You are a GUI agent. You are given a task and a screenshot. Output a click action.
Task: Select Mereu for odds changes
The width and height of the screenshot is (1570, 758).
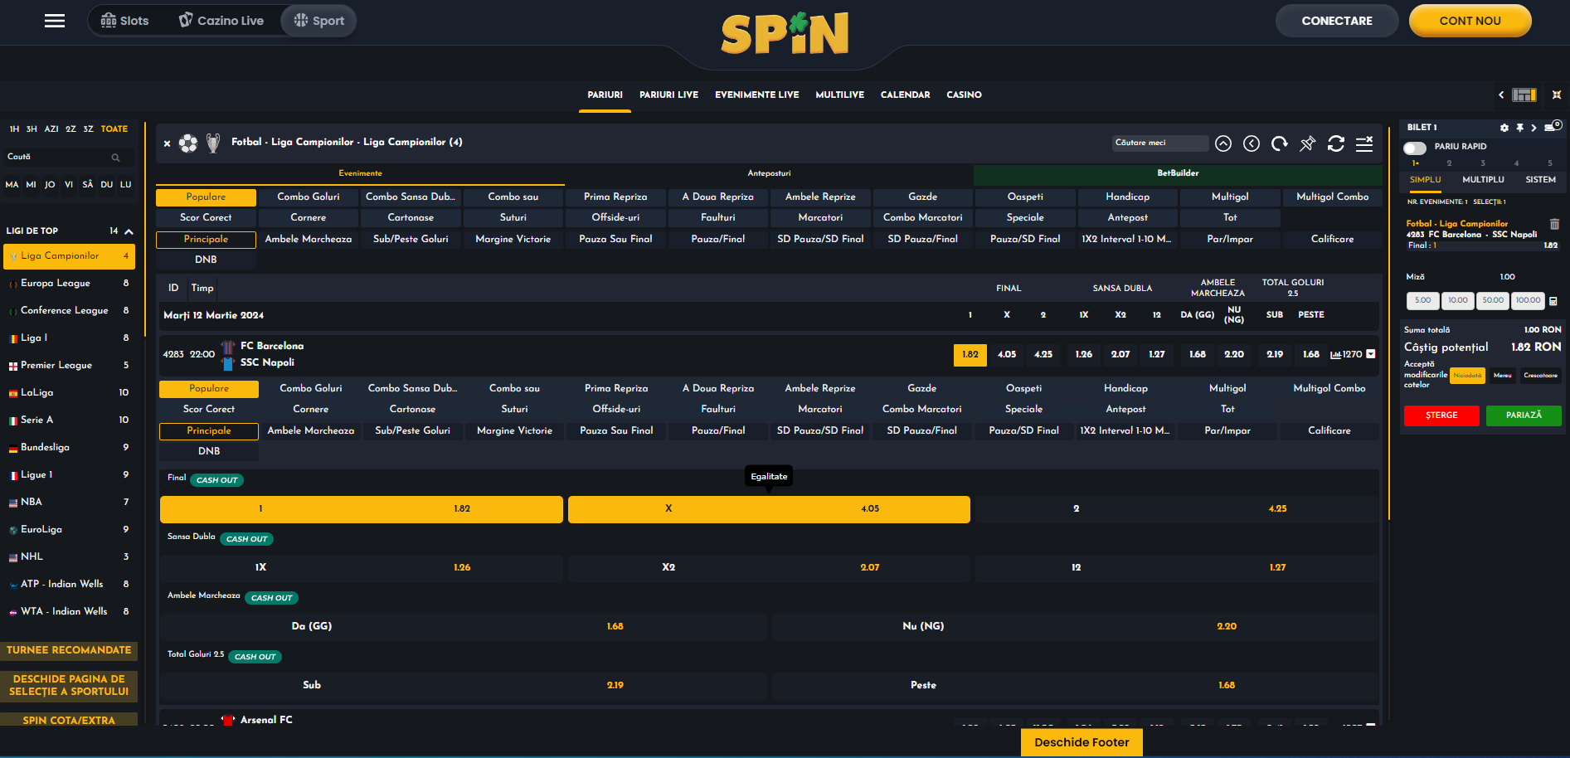[x=1502, y=376]
